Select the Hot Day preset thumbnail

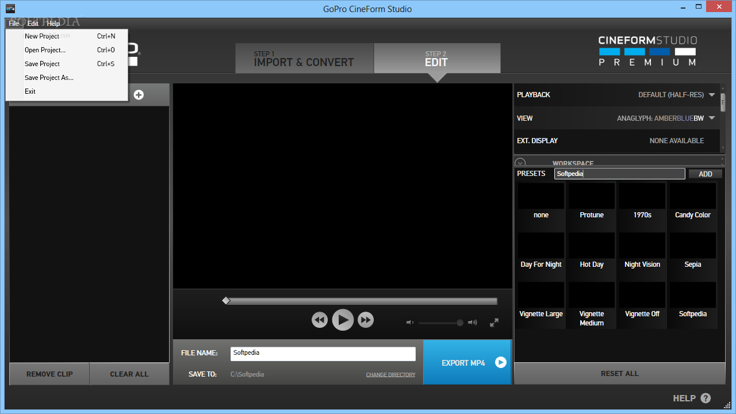(592, 246)
